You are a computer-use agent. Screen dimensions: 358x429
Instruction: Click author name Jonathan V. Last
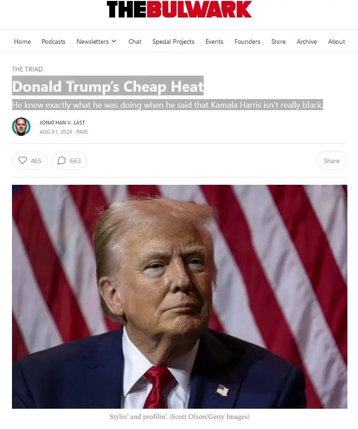[62, 123]
